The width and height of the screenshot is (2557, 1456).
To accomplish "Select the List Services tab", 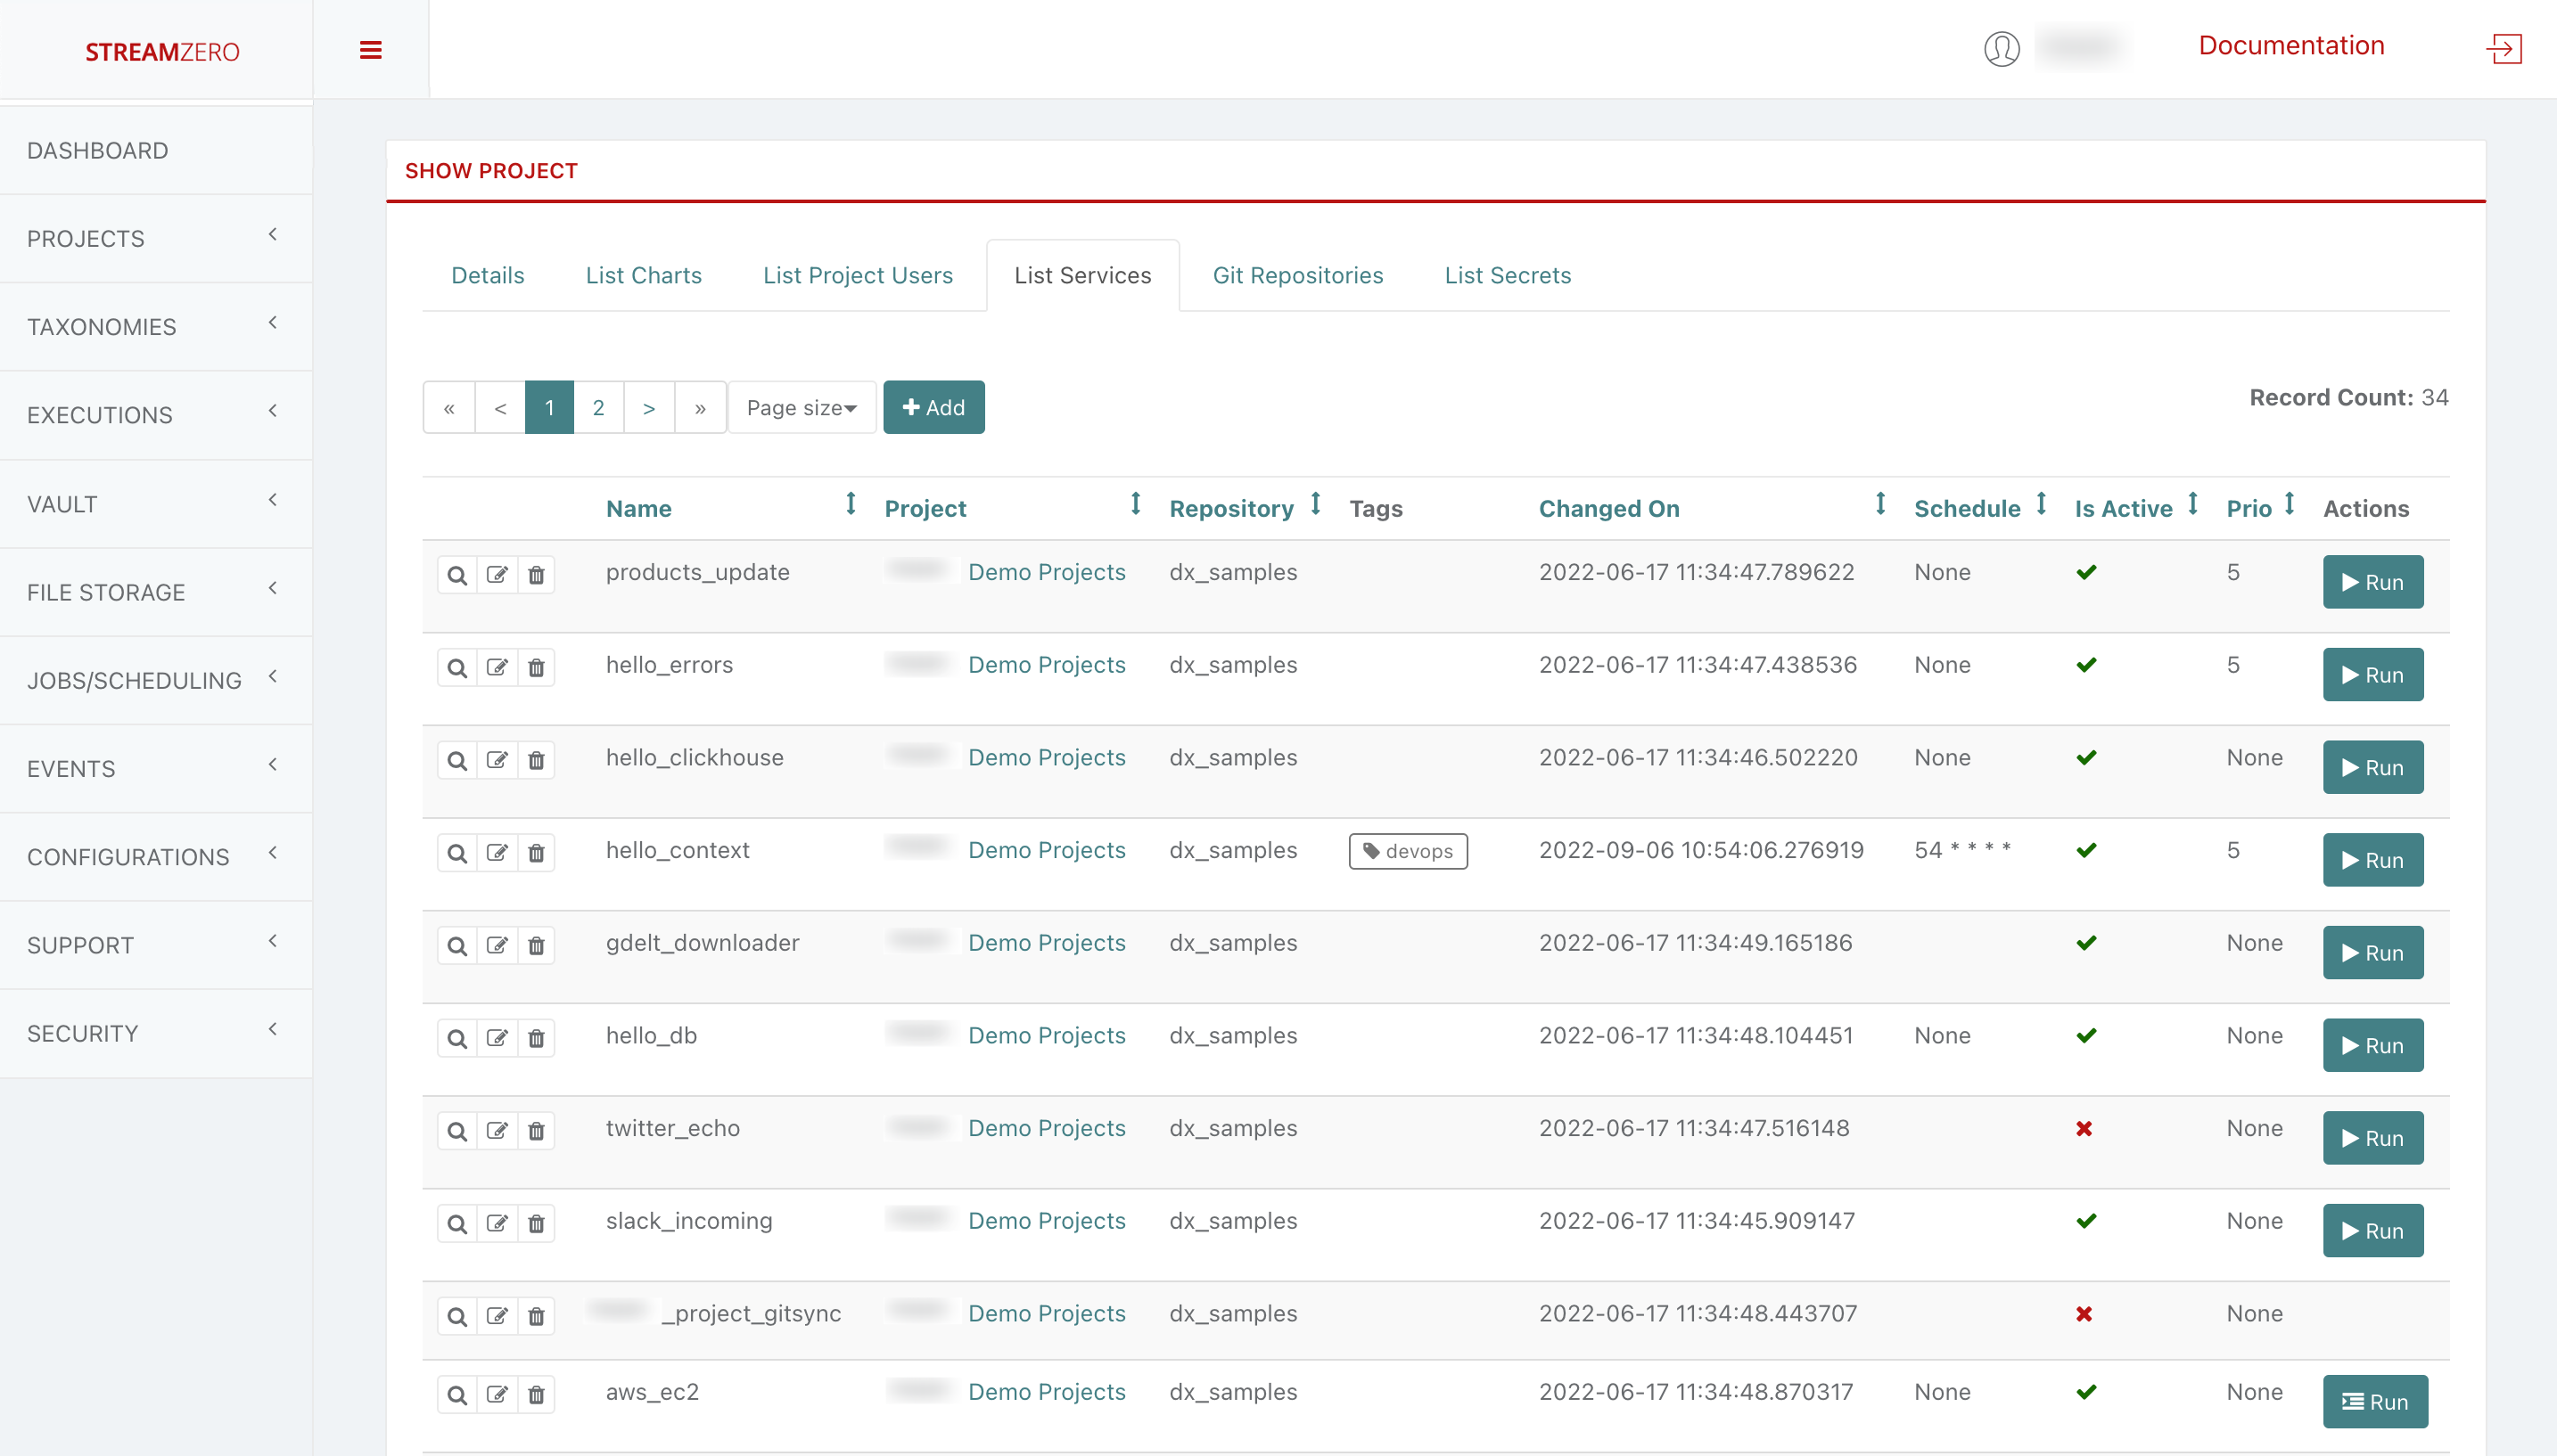I will 1082,275.
